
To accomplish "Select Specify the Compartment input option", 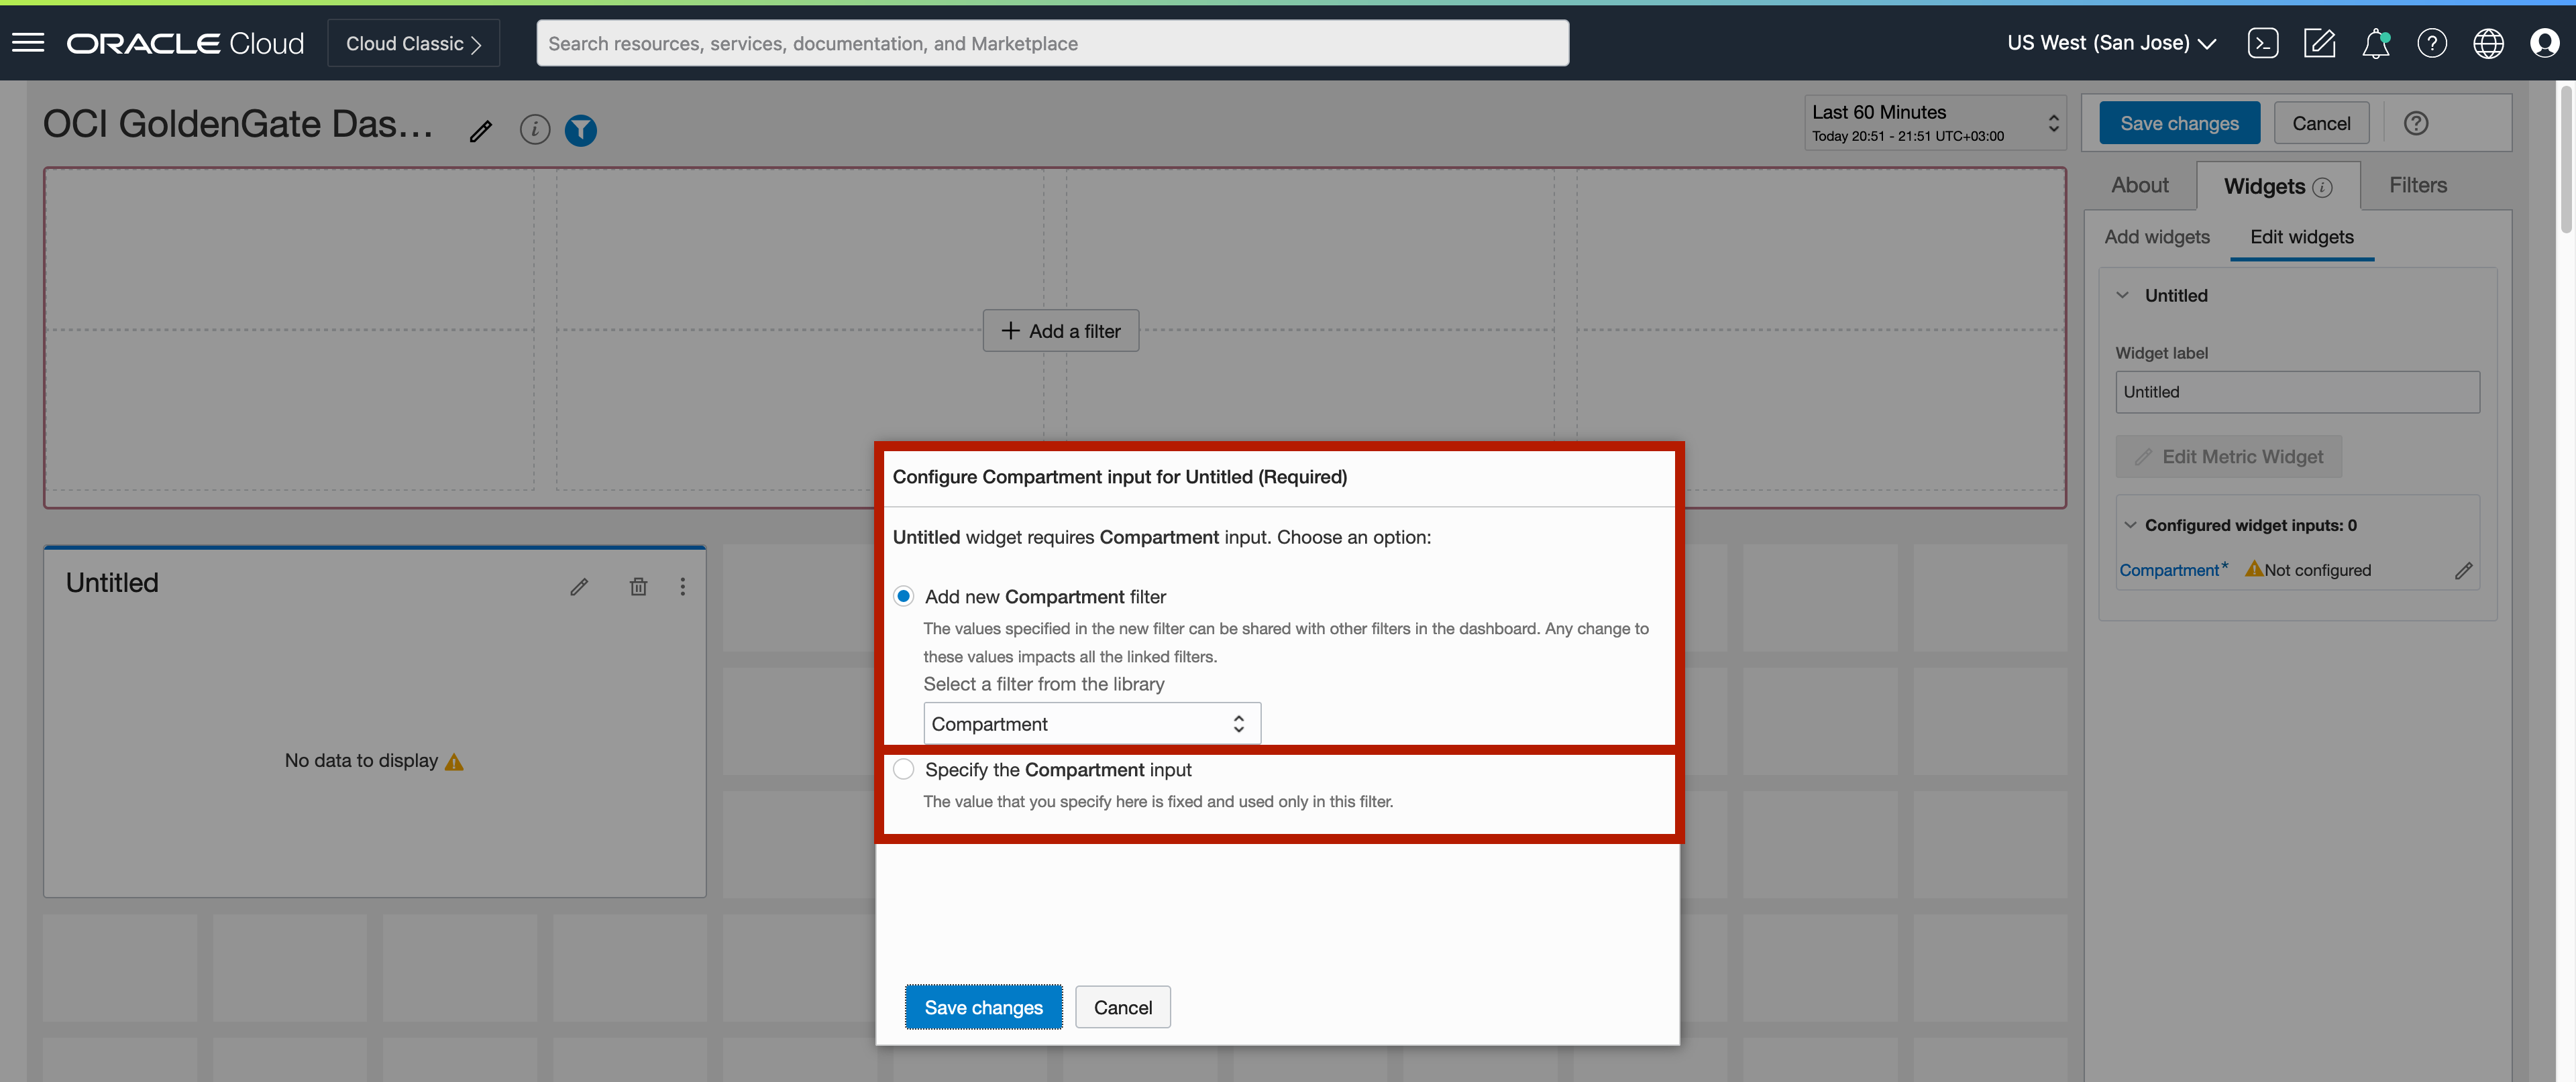I will (903, 770).
